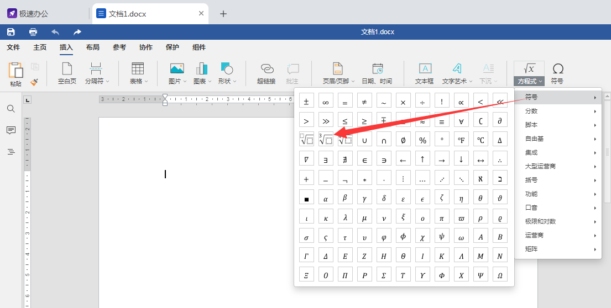Open the search panel with the magnifier icon
This screenshot has height=308, width=611.
point(11,109)
